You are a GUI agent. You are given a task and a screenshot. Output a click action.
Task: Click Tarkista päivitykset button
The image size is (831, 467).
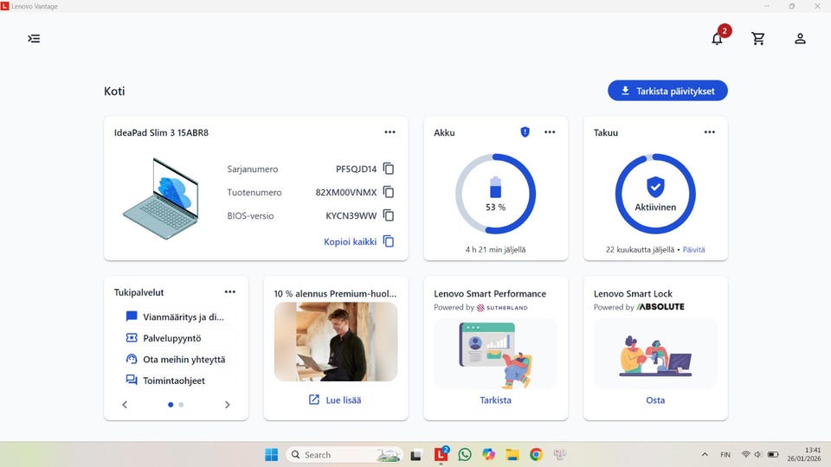tap(667, 91)
